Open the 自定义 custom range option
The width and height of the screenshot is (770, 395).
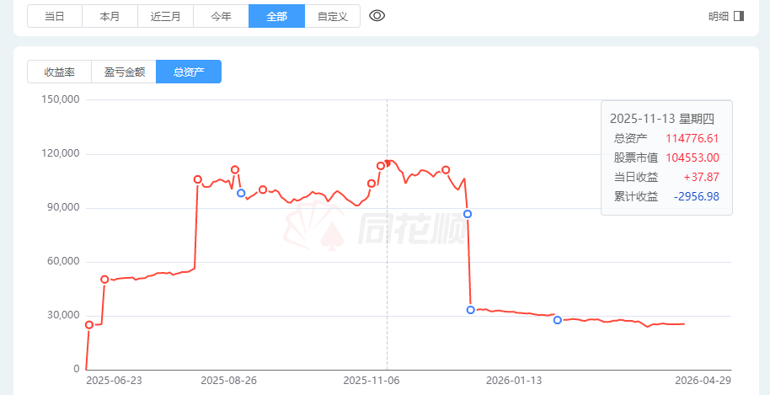(332, 16)
